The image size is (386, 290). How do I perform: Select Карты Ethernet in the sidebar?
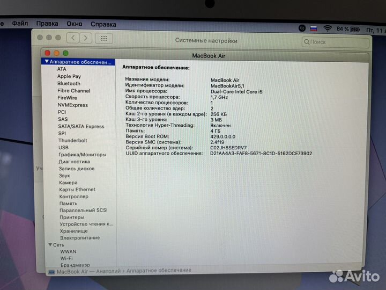pyautogui.click(x=77, y=190)
